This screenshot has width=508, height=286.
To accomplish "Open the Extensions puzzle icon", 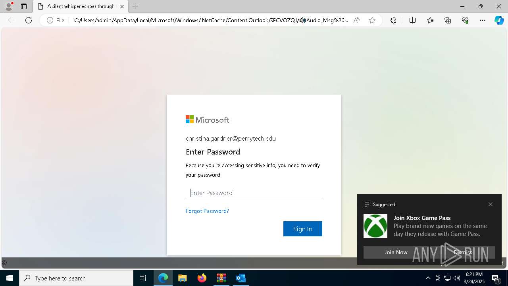I will click(x=393, y=20).
